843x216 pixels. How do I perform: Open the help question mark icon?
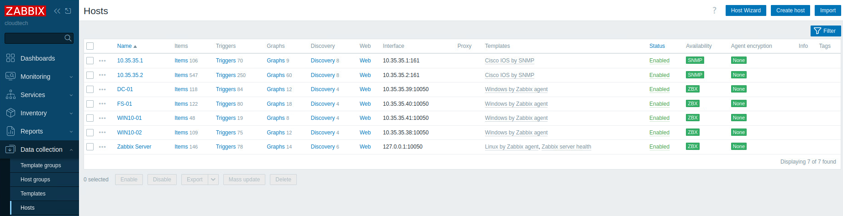click(x=714, y=10)
